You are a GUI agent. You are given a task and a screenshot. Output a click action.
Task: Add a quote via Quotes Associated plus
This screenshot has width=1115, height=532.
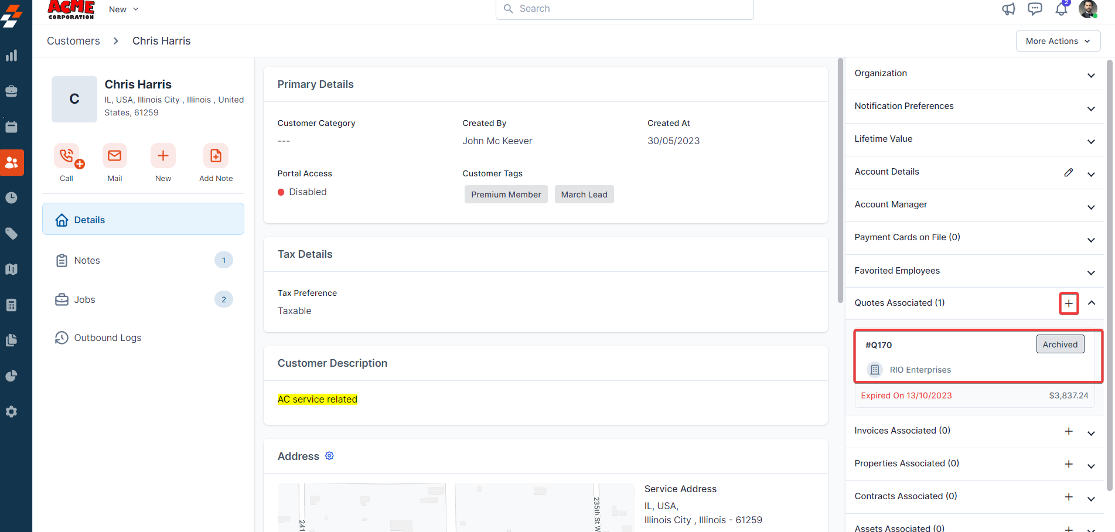[x=1069, y=303]
